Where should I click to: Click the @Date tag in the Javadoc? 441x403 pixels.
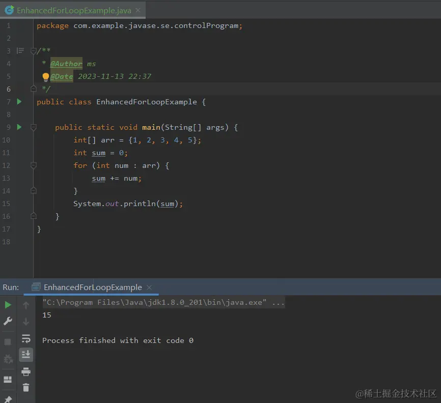62,76
